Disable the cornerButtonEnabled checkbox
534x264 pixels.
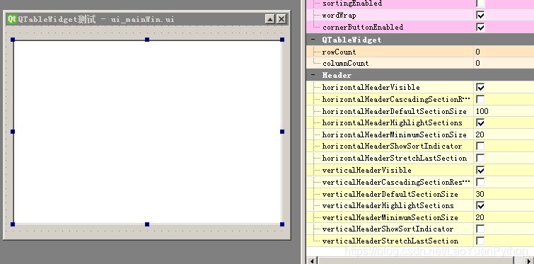480,28
